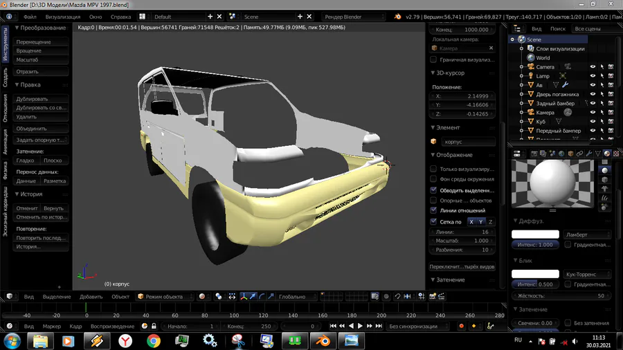Screen dimensions: 623x350
Task: Open the Визуализация menu
Action: point(63,17)
